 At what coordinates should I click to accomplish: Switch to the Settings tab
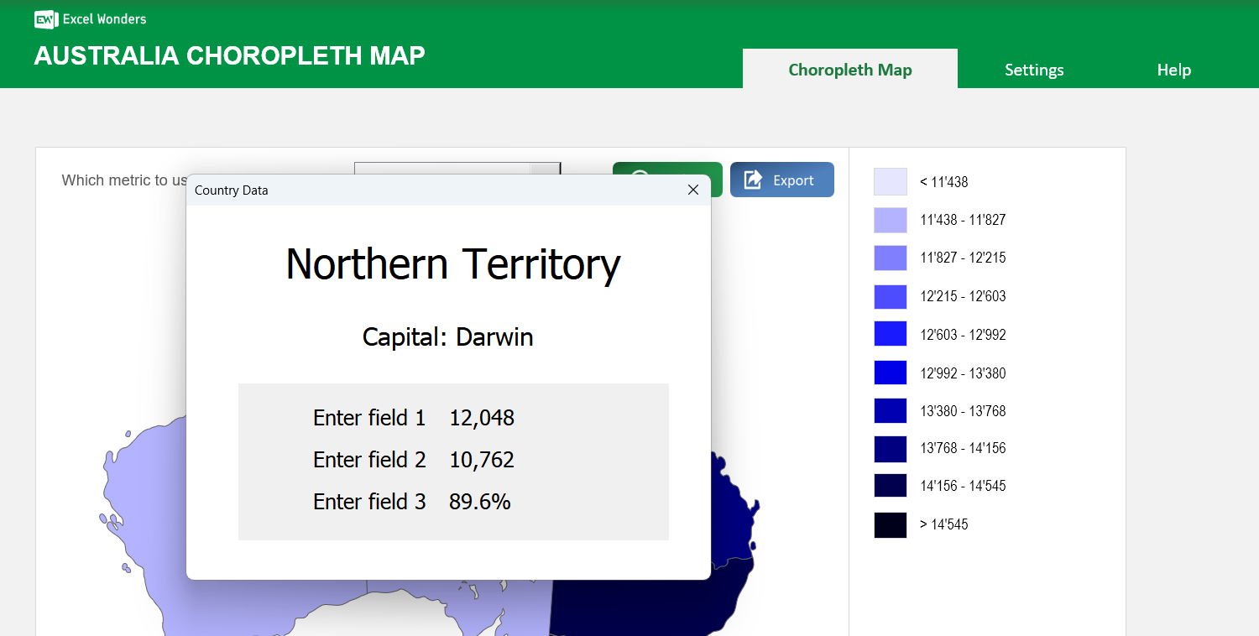click(x=1034, y=70)
